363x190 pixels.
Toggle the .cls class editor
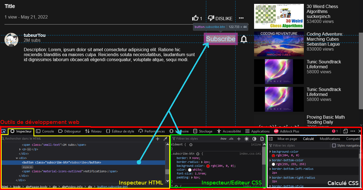pos(231,139)
